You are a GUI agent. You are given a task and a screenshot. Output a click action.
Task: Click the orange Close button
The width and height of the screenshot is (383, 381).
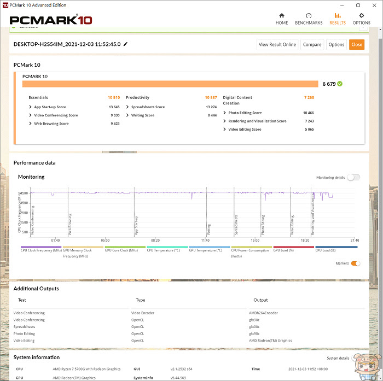(357, 45)
